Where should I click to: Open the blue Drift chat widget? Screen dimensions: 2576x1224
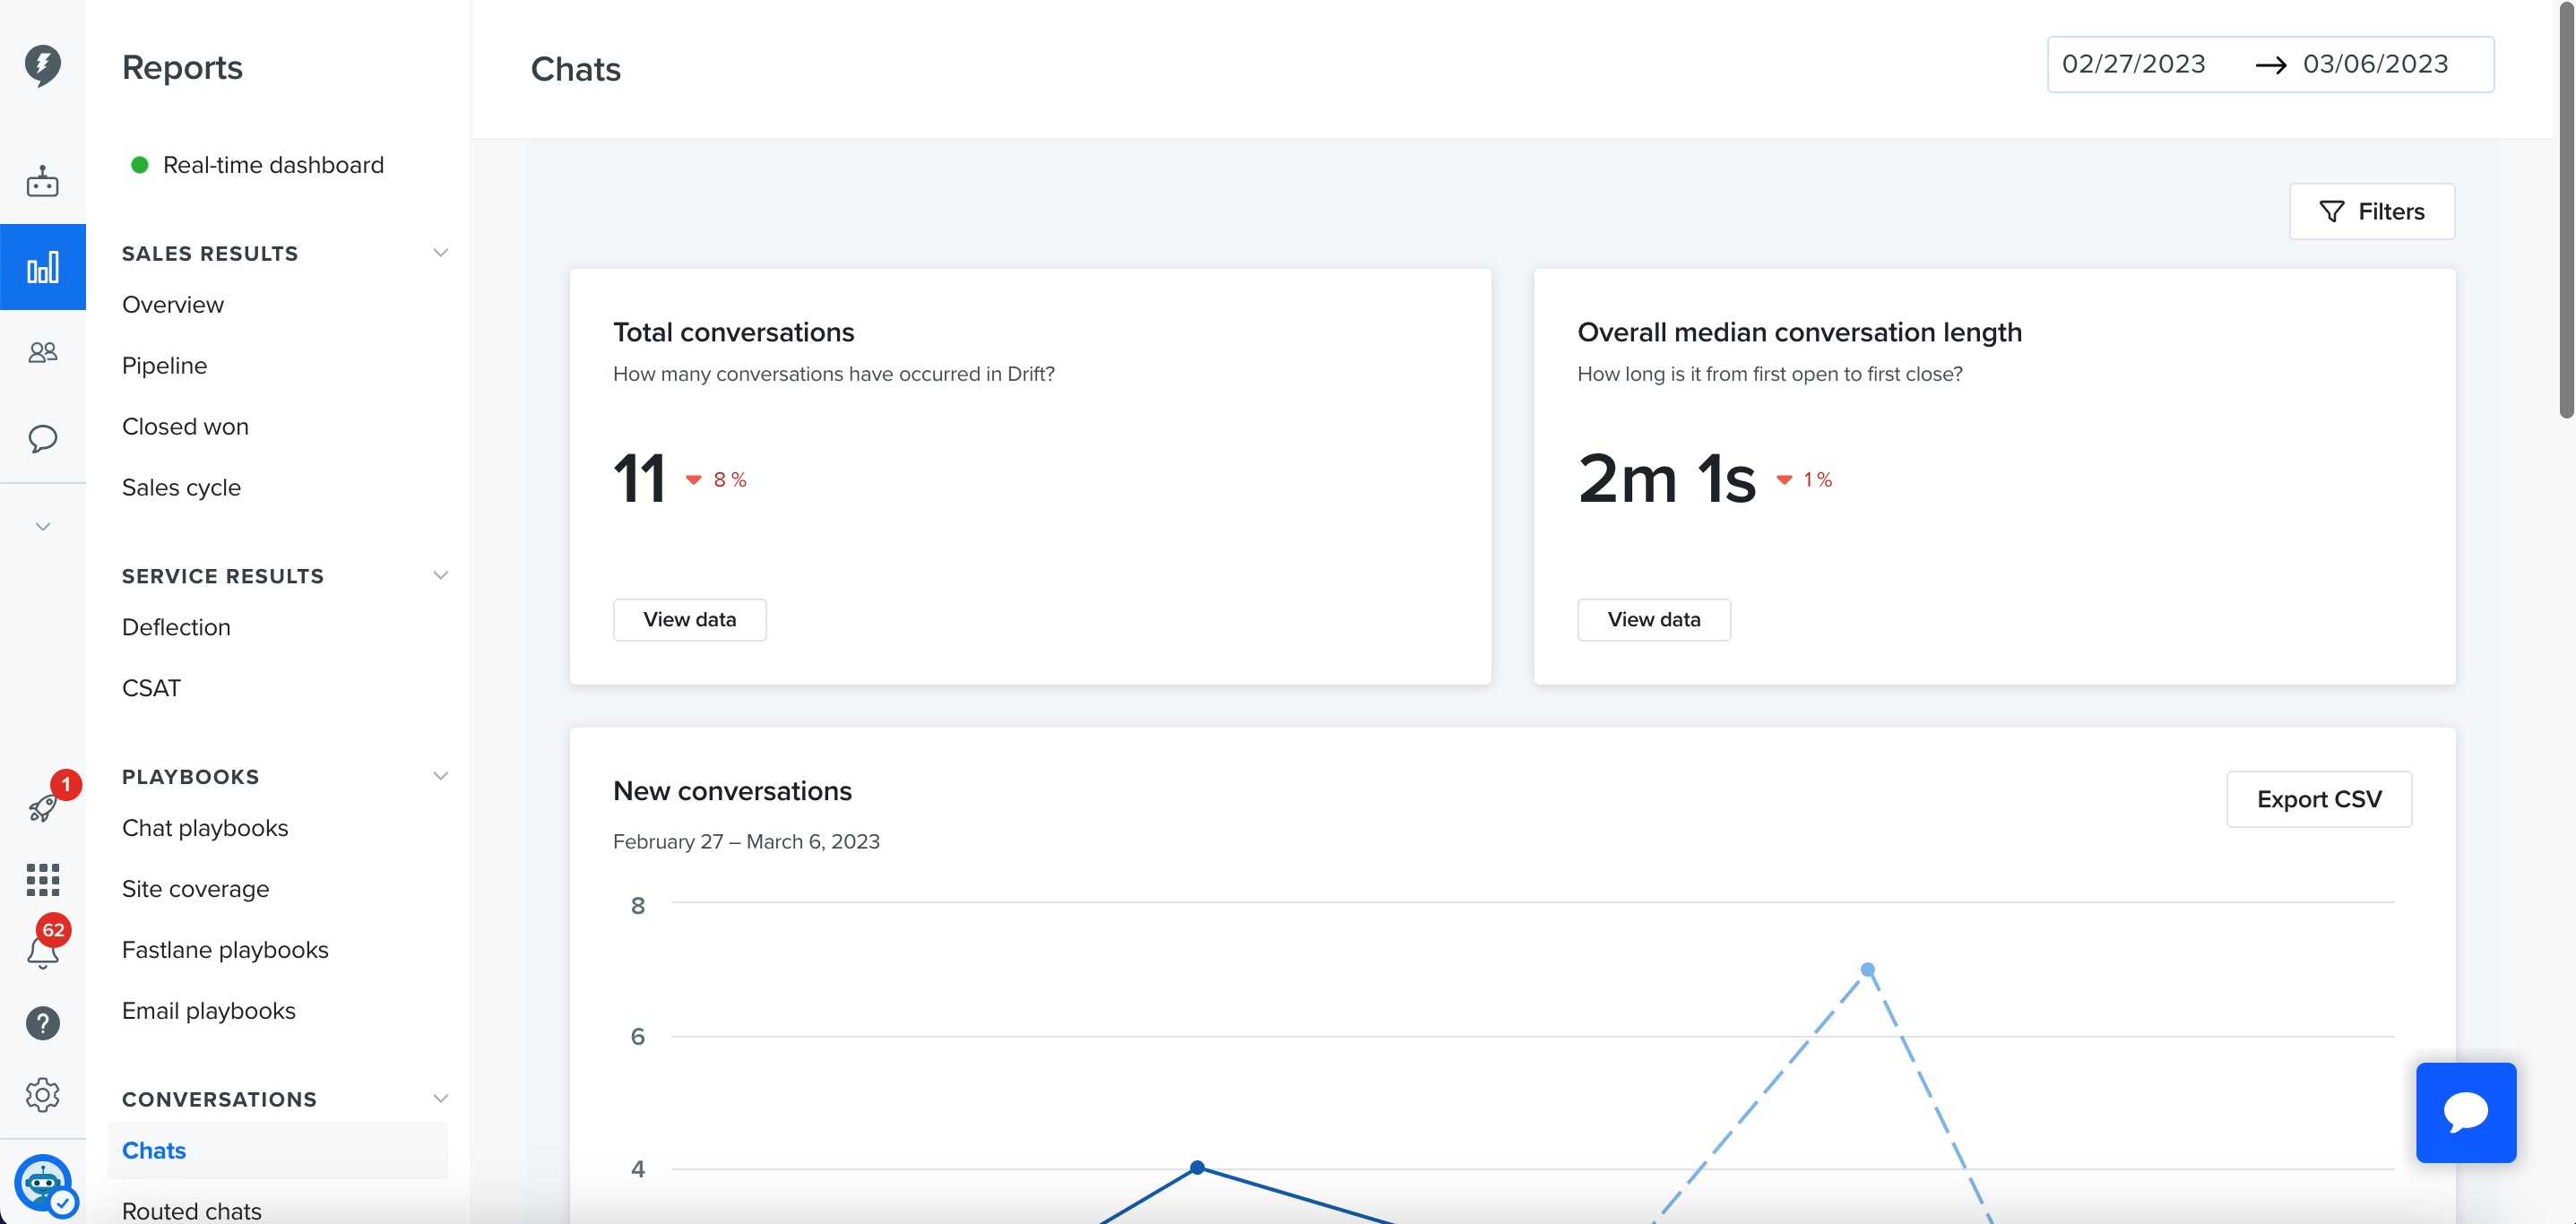pos(2465,1112)
